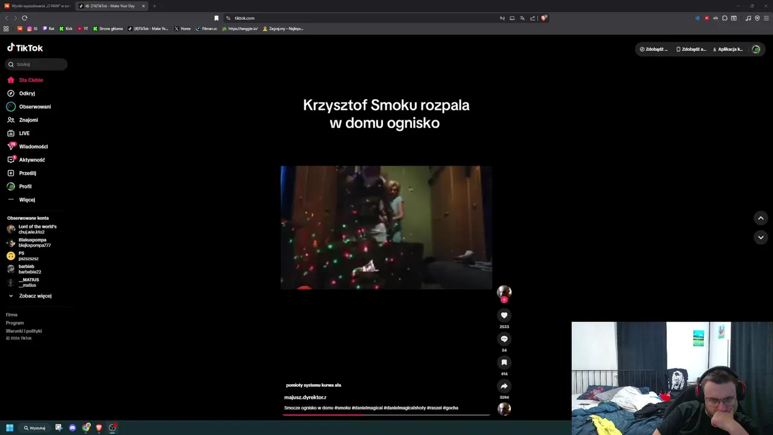Screen dimensions: 773x435
Task: Open Discord from the taskbar
Action: 72,428
